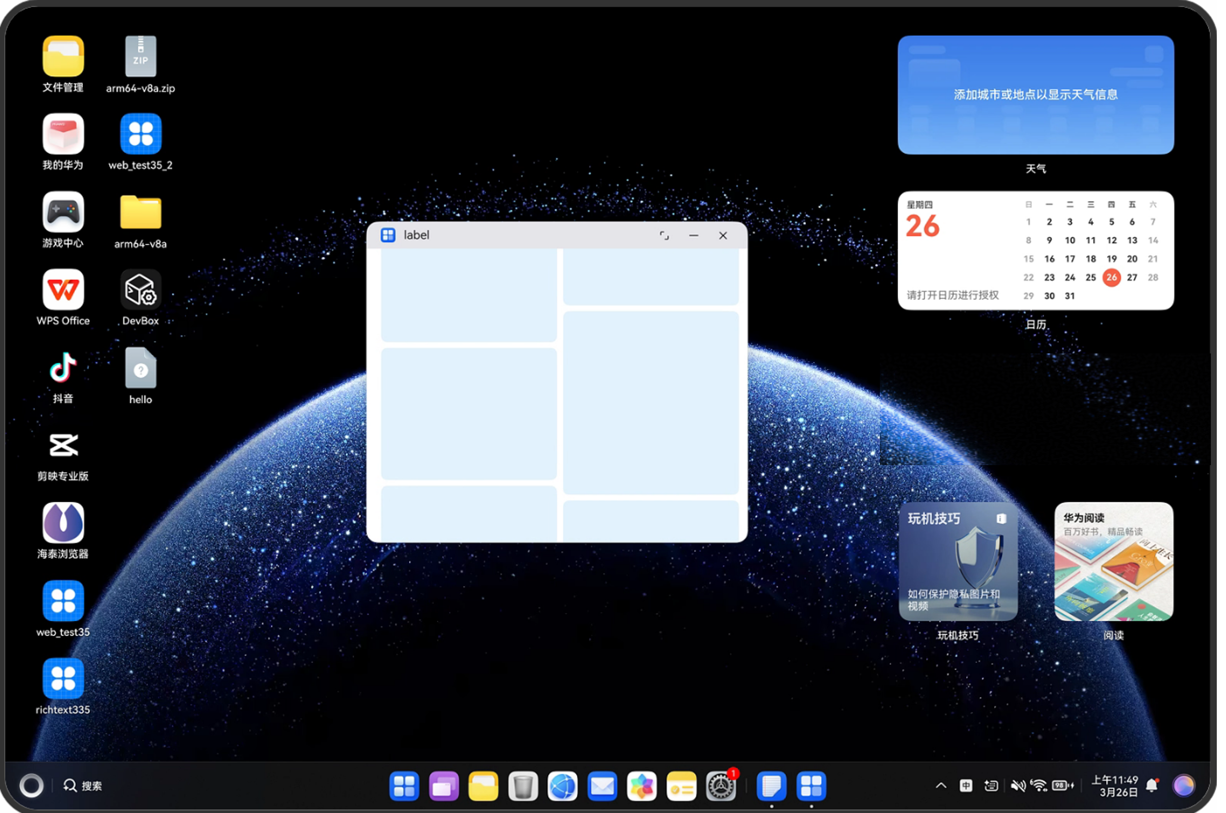Image resolution: width=1226 pixels, height=813 pixels.
Task: Expand the hidden system tray chevron
Action: (941, 786)
